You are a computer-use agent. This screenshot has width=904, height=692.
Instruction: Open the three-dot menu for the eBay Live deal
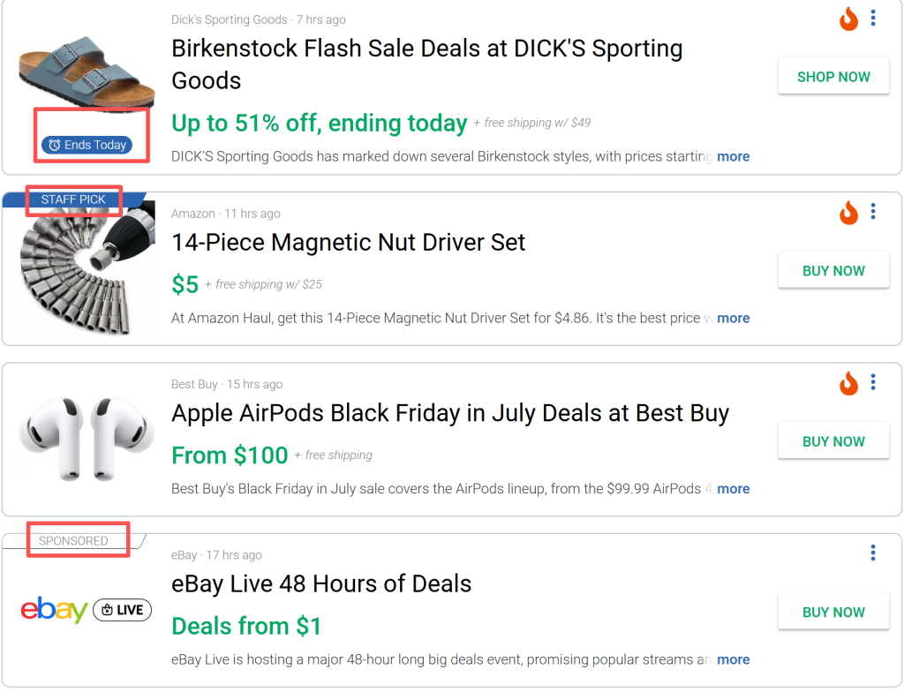tap(873, 553)
